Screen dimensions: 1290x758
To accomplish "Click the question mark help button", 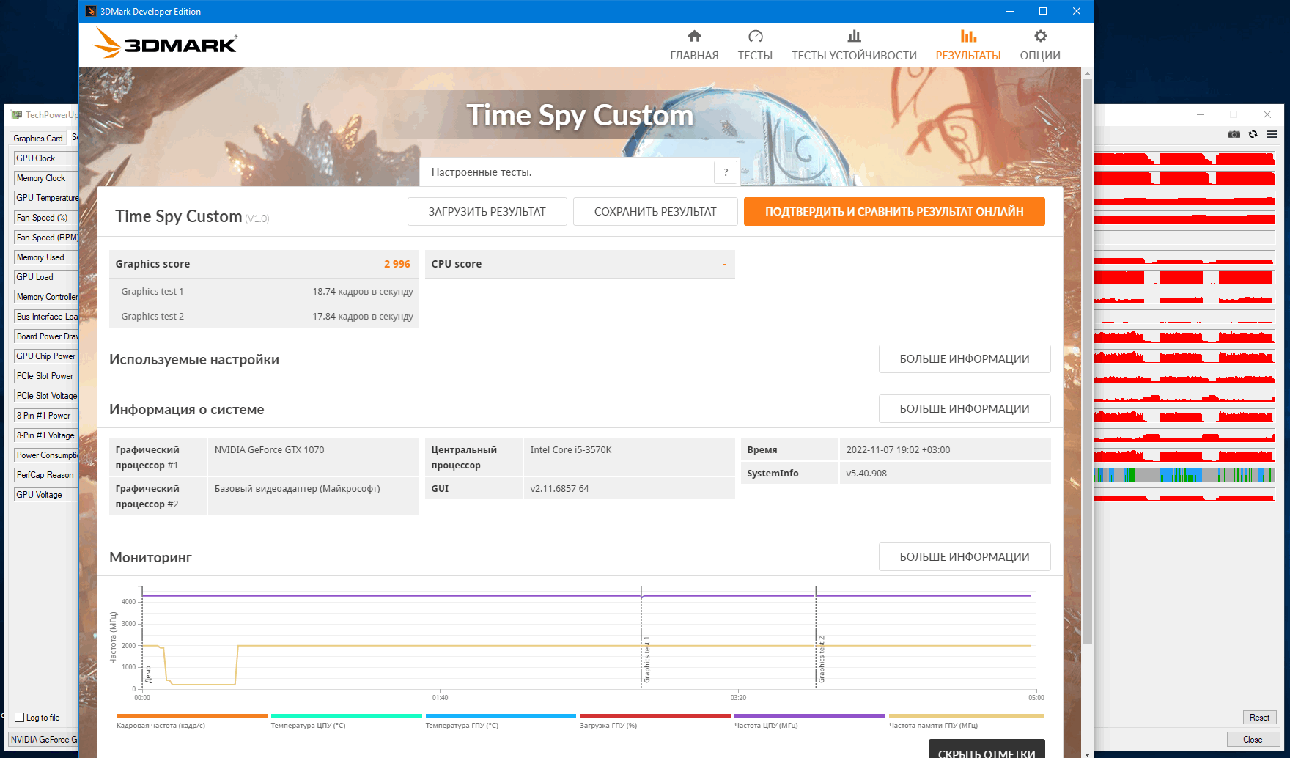I will pyautogui.click(x=726, y=172).
